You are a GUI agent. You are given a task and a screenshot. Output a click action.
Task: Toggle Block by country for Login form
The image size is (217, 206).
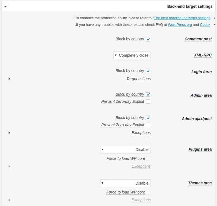point(148,71)
